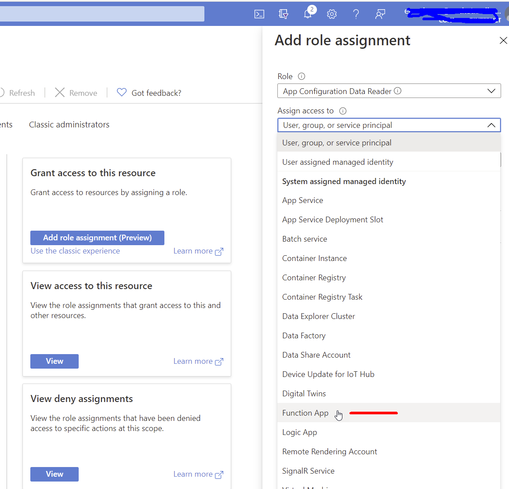This screenshot has width=509, height=489.
Task: Click the System assigned managed identity header
Action: [344, 181]
